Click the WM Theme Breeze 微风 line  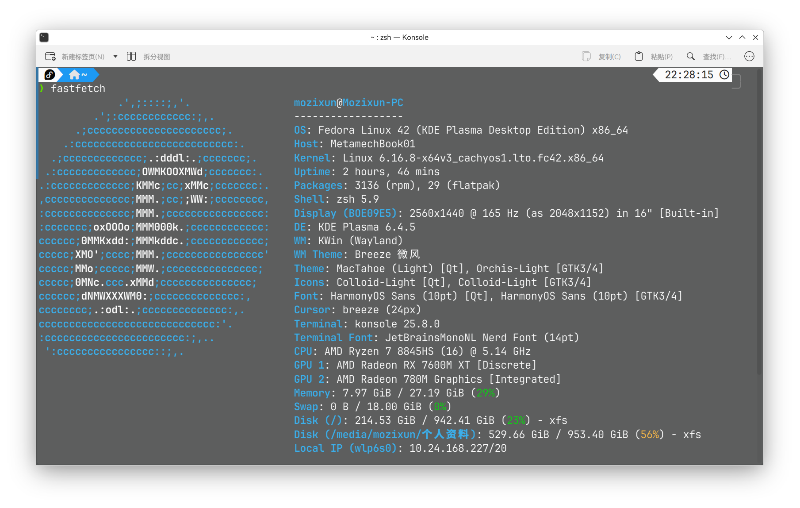[x=357, y=254]
